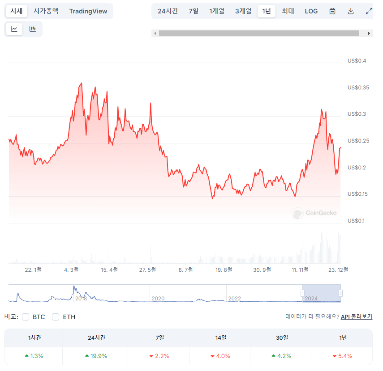The image size is (383, 371).
Task: Switch to candlestick chart icon
Action: pos(33,29)
